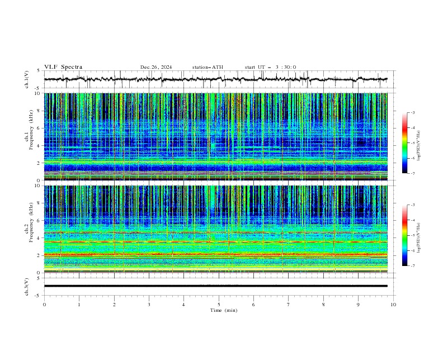The image size is (443, 342).
Task: Click the ch.1 spectrogram color scale bar
Action: point(404,143)
